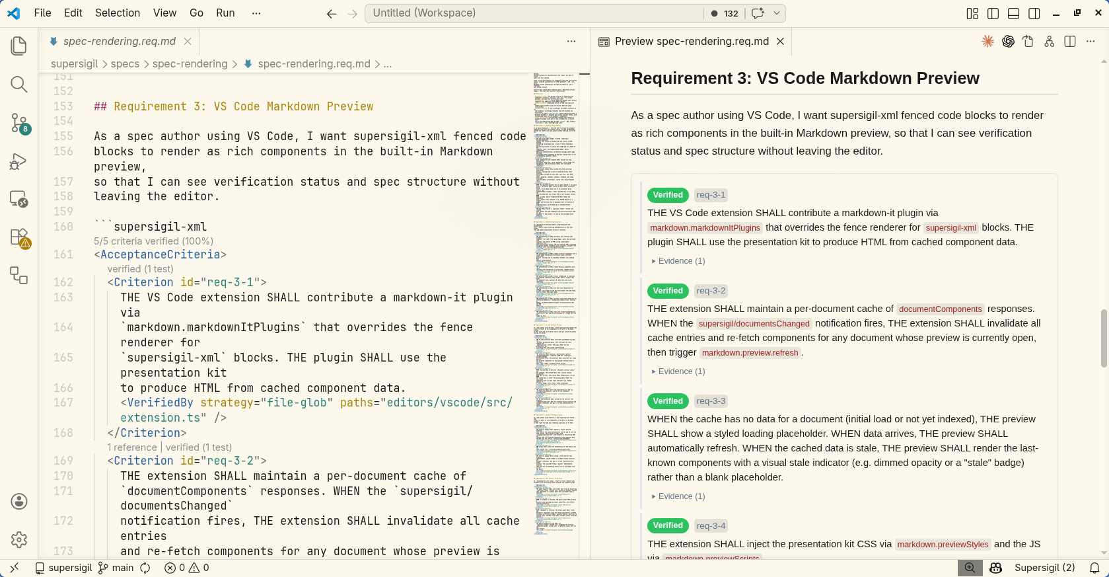Click the ChatGPT icon in preview toolbar
The width and height of the screenshot is (1109, 577).
(1008, 42)
